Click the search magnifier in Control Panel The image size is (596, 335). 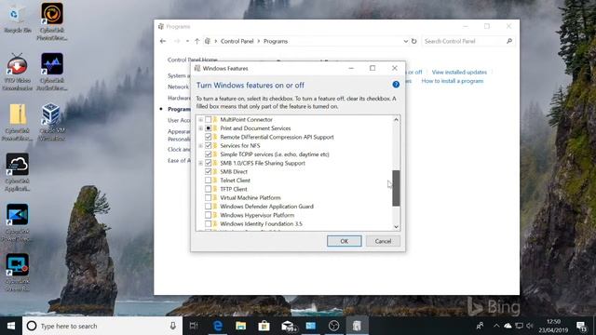coord(509,41)
